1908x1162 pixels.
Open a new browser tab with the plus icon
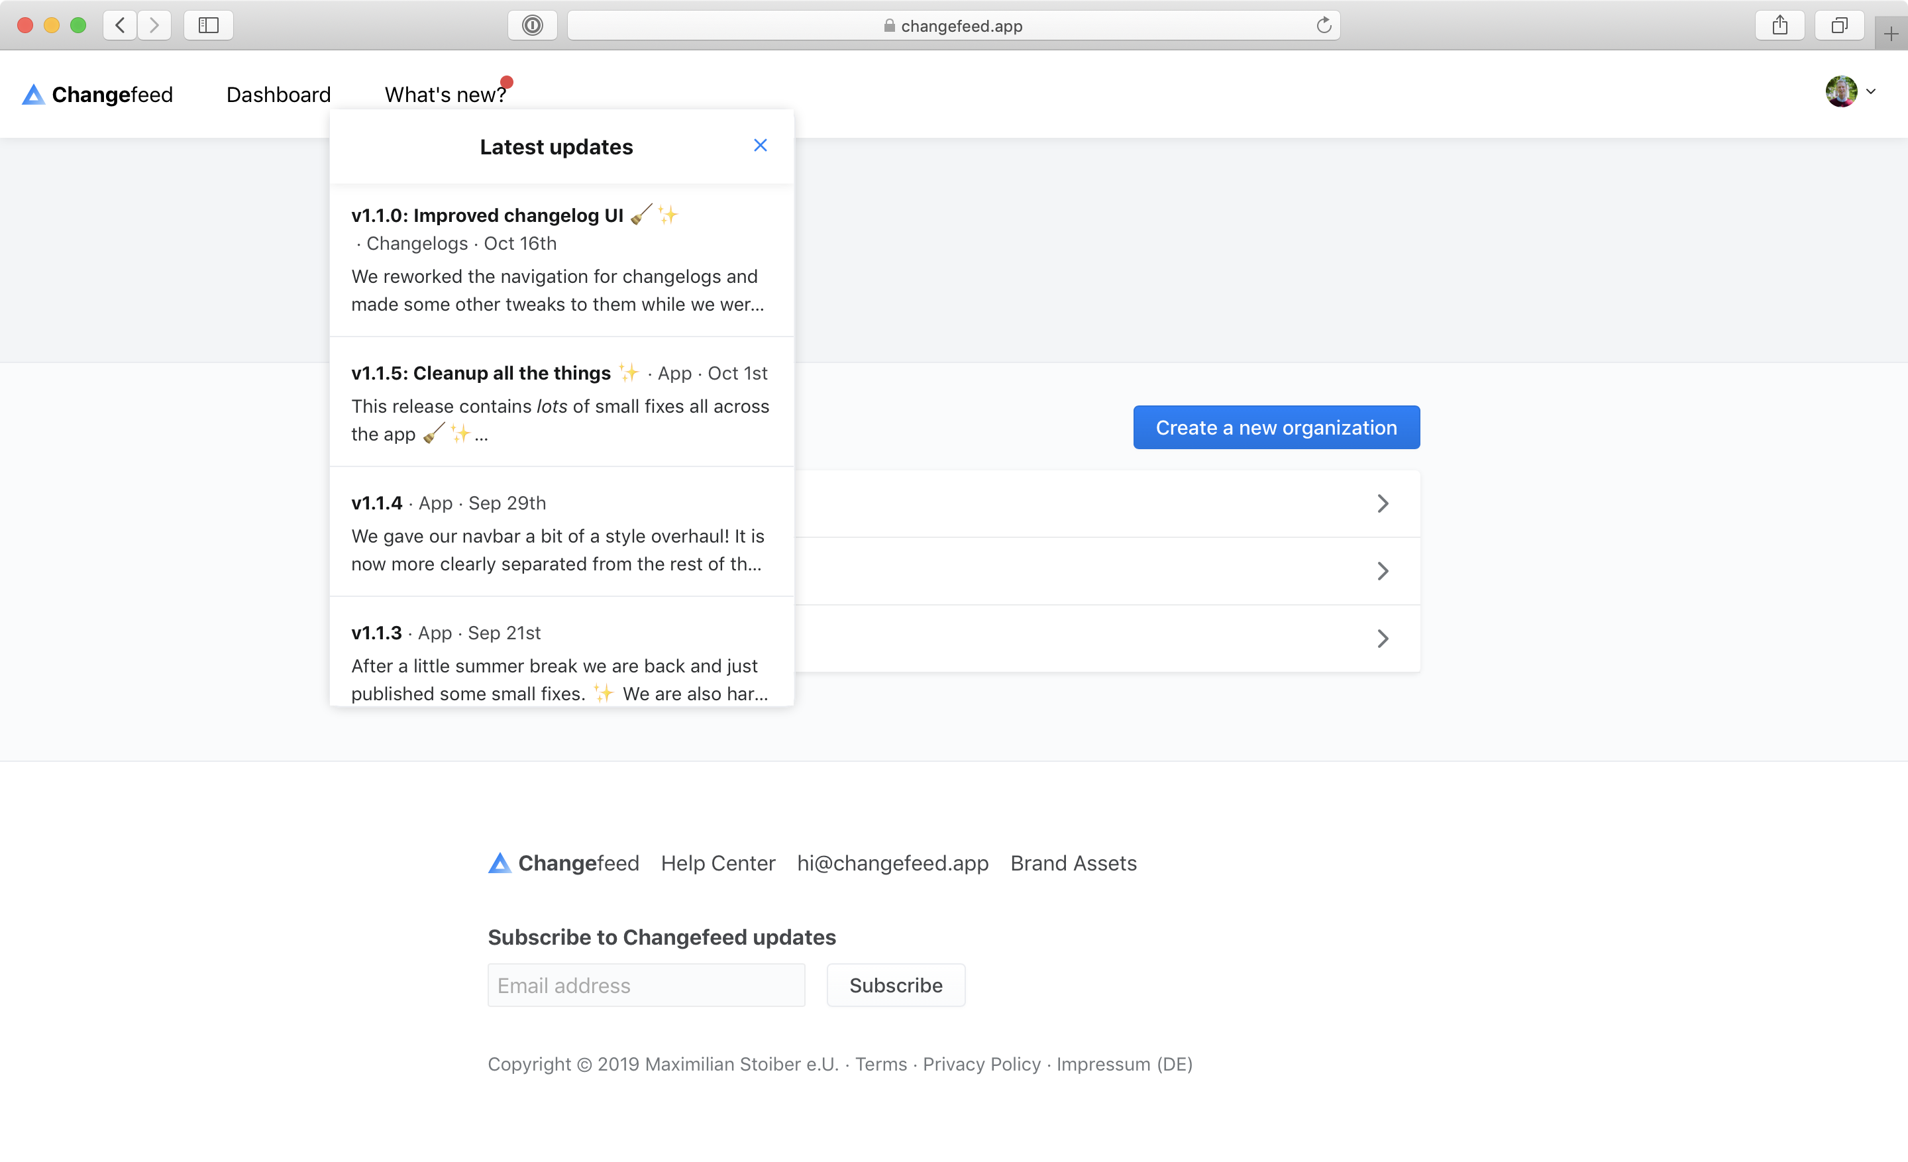coord(1891,32)
